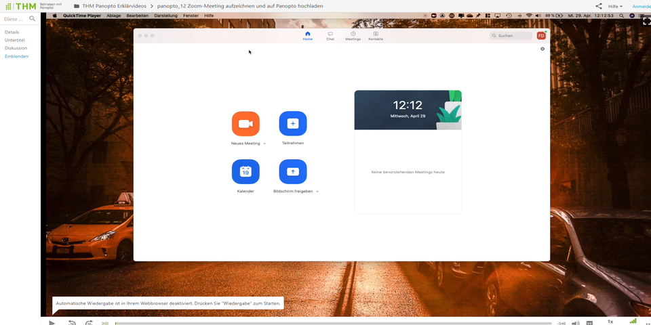Viewport: 651px width, 325px height.
Task: Click the orange Neues Meeting camera icon
Action: tap(245, 123)
